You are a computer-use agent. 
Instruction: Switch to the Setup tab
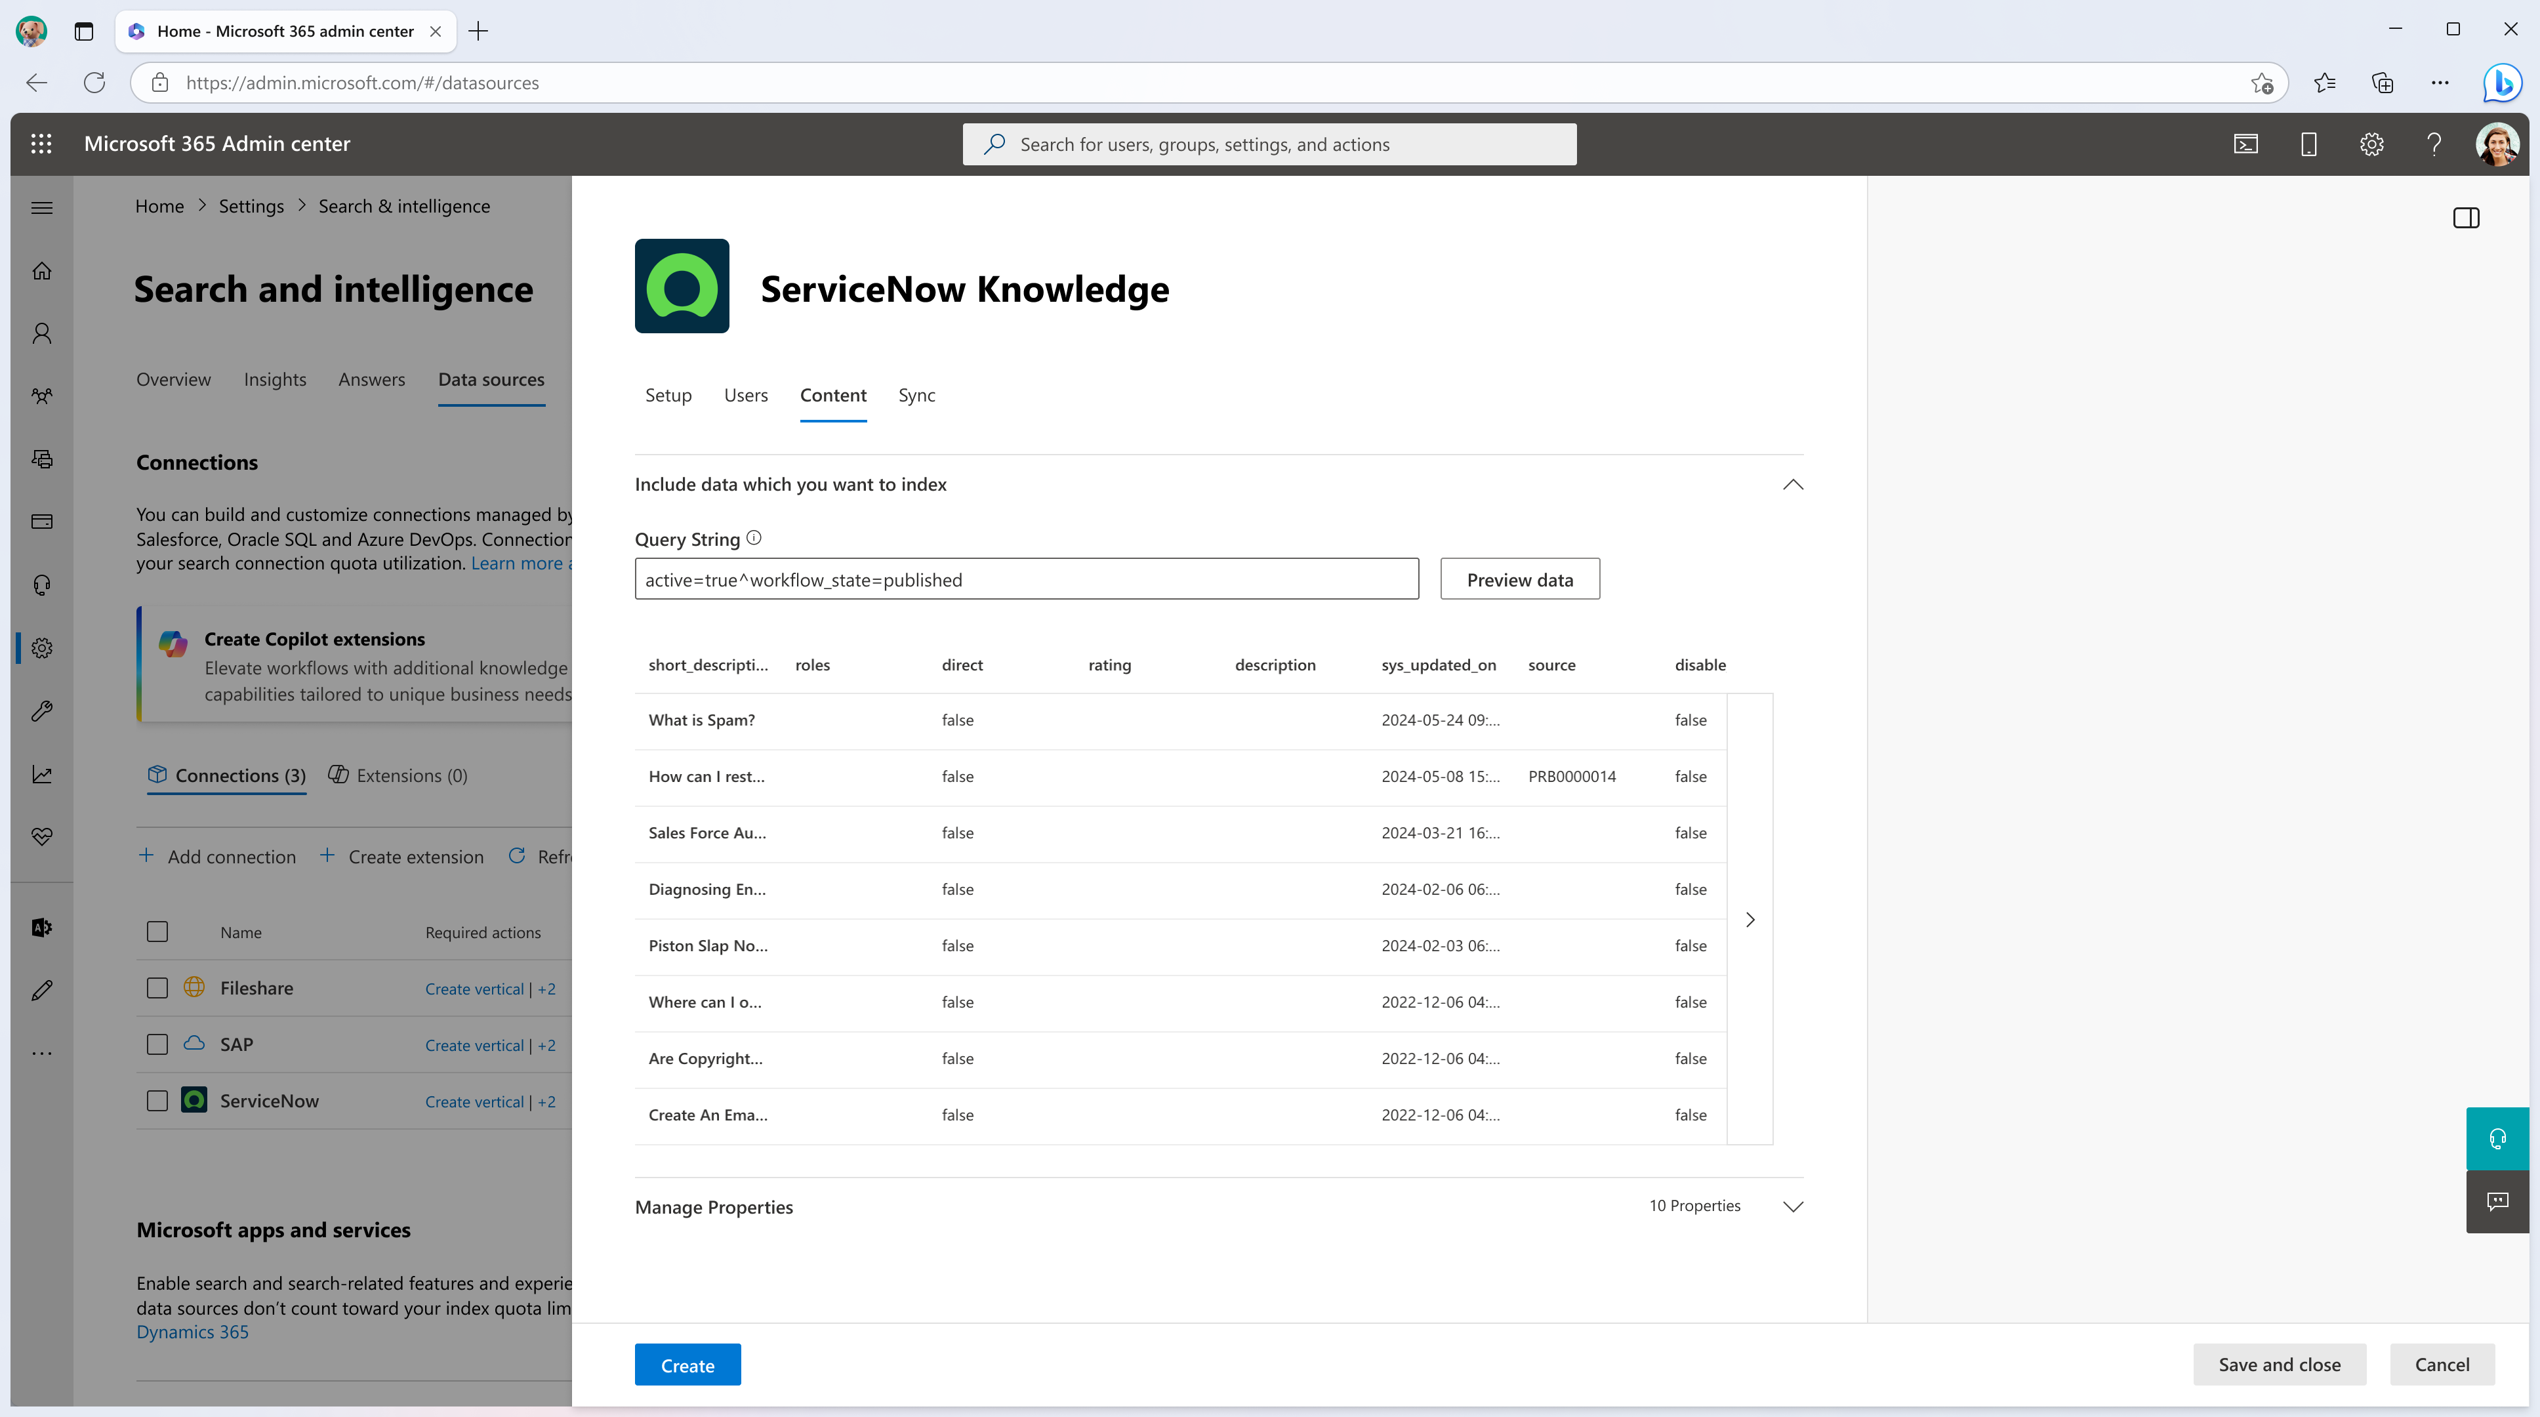click(x=668, y=394)
